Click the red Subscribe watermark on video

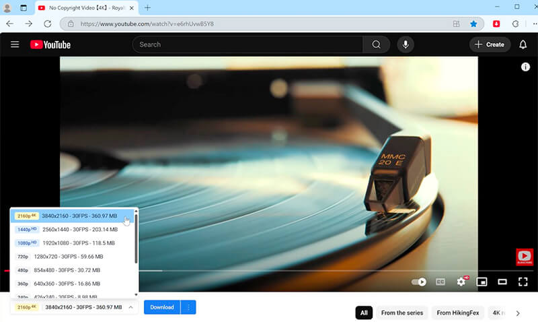tap(525, 257)
